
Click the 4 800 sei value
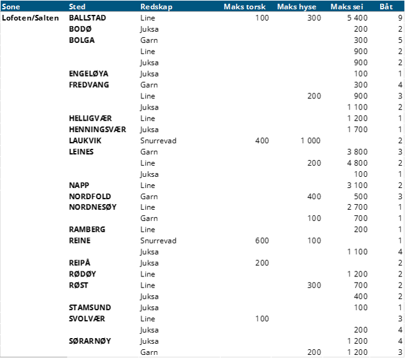pos(357,163)
